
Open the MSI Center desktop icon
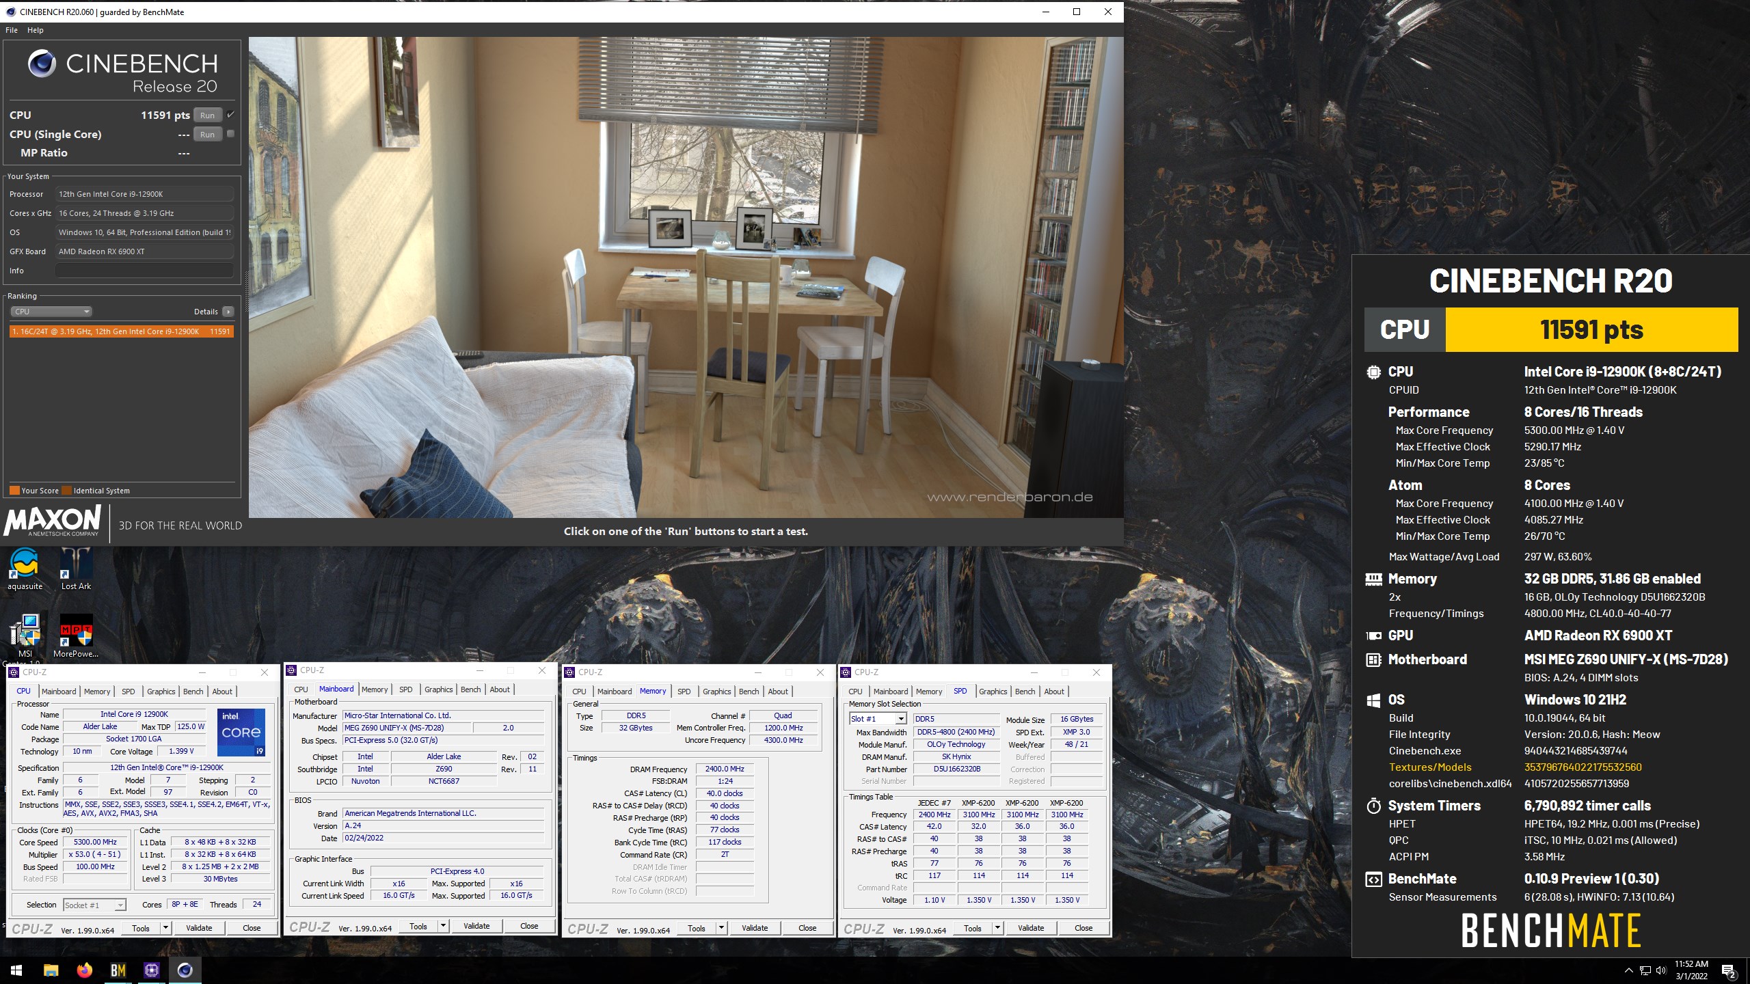coord(25,637)
